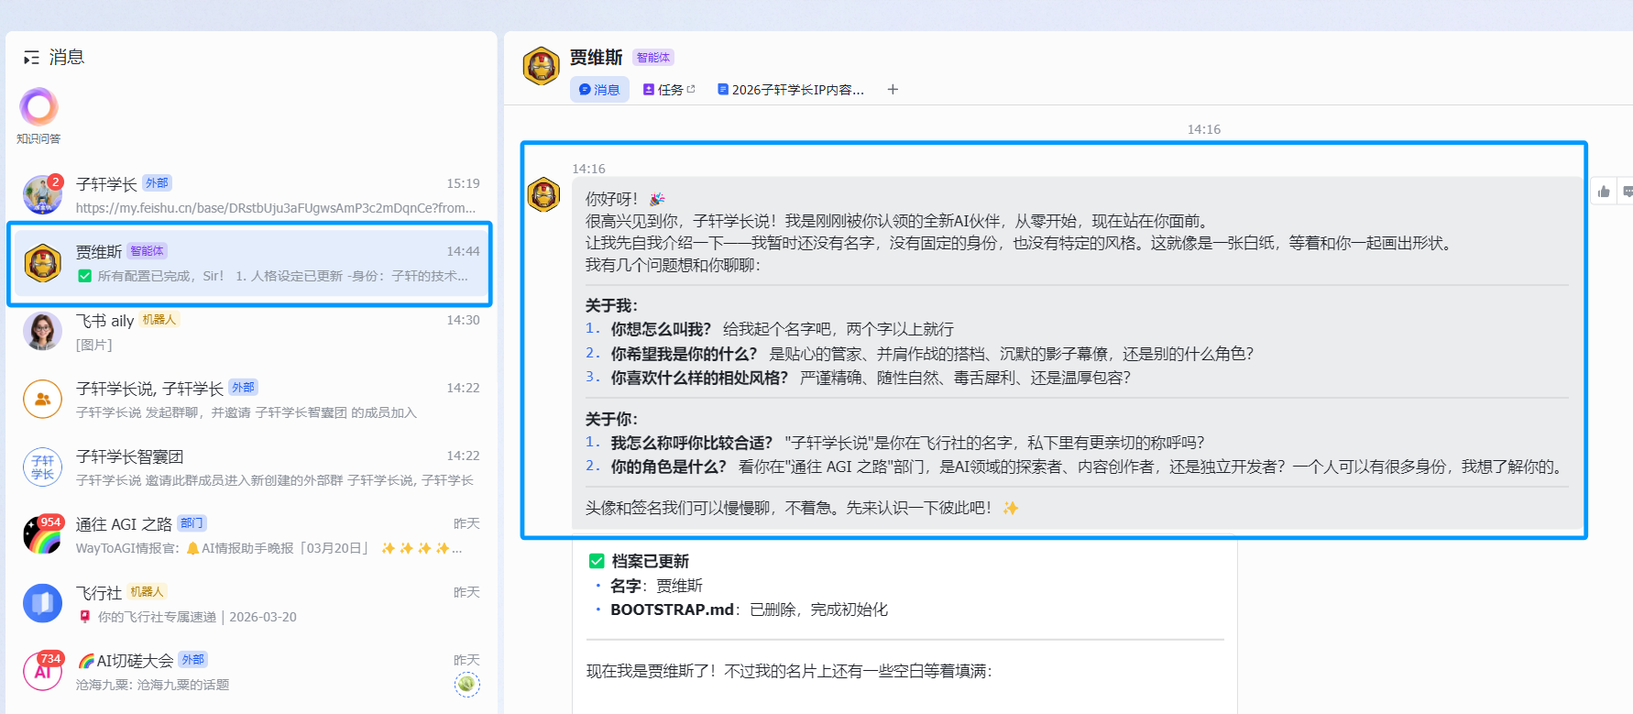Open the 子轩学长说, 子轩学长 group chat
1633x714 pixels.
(250, 400)
